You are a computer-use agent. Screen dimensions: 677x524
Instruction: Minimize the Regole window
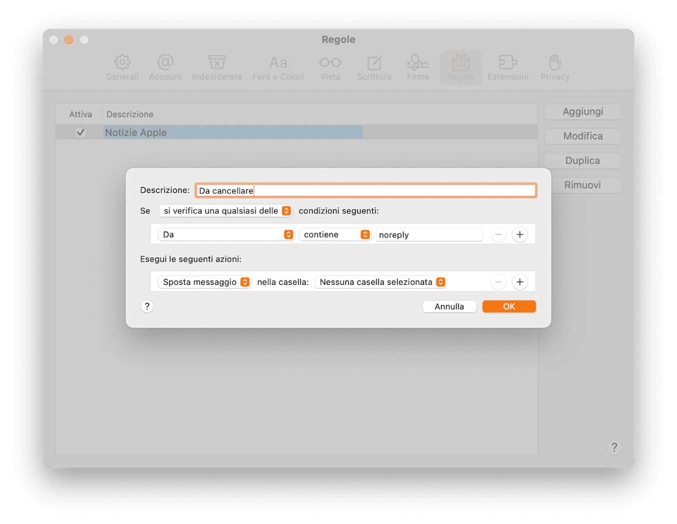click(69, 40)
